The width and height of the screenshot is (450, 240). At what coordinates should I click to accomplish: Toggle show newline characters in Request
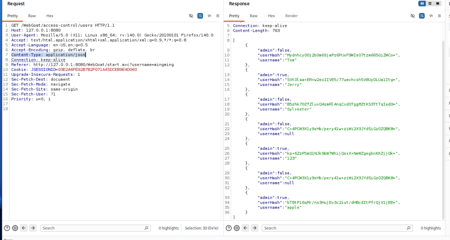(x=209, y=16)
